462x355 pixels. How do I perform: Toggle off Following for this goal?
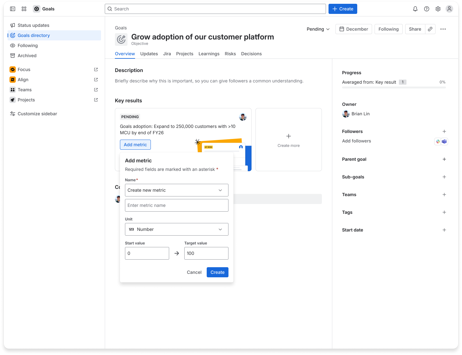(388, 29)
